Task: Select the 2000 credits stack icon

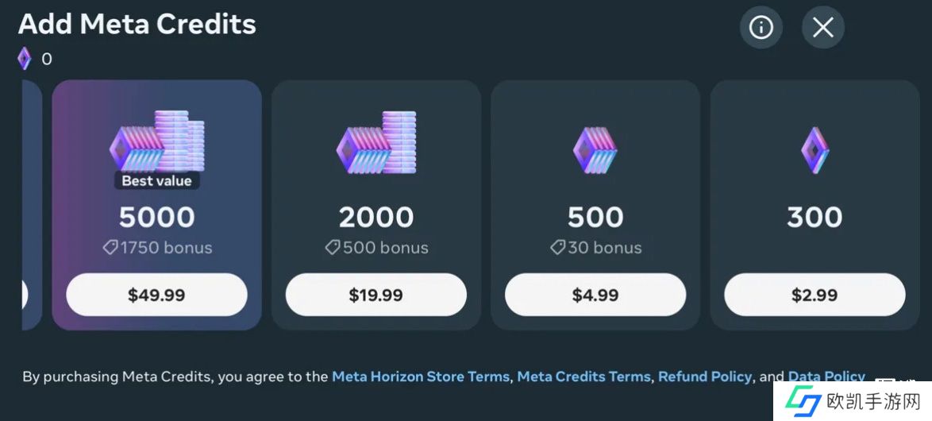Action: (x=376, y=145)
